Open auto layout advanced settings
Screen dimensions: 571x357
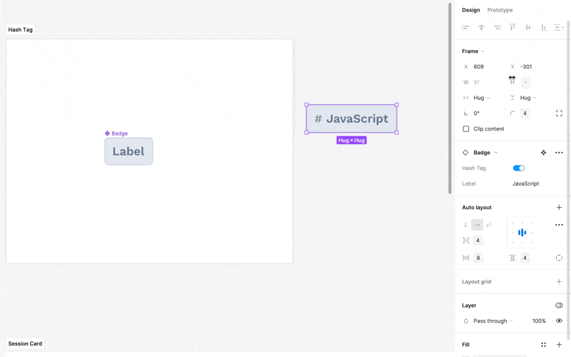pyautogui.click(x=559, y=225)
